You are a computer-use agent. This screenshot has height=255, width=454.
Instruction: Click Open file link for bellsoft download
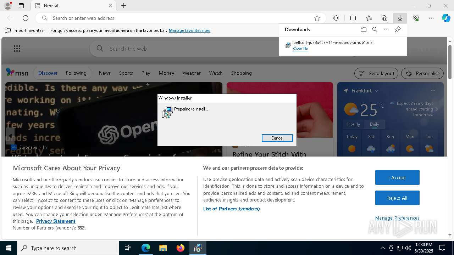point(300,49)
